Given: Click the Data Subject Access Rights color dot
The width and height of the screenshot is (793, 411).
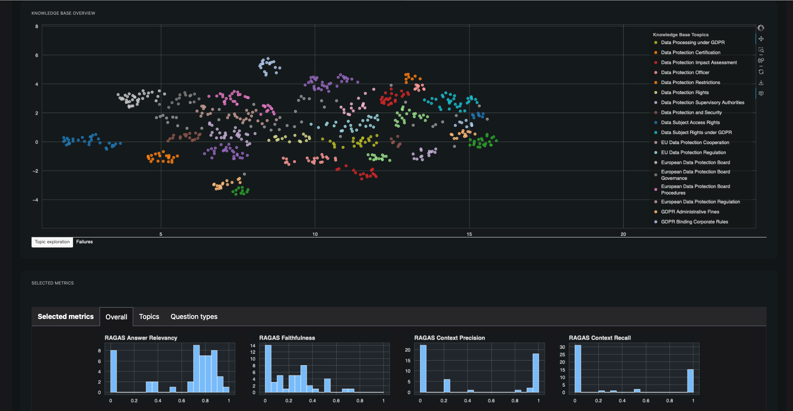Looking at the screenshot, I should point(656,123).
